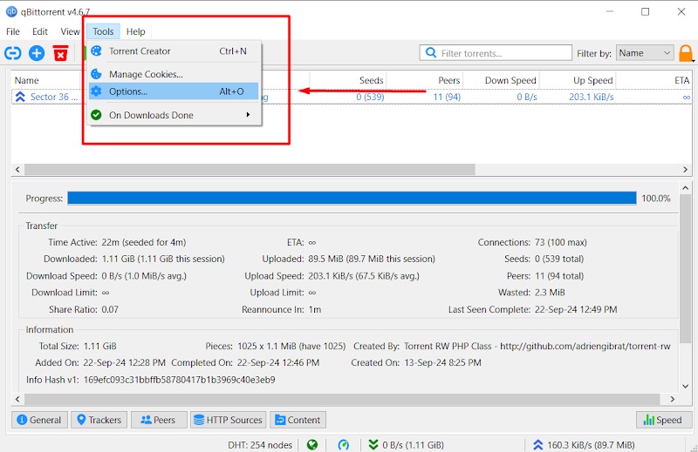Click the search magnifier icon in filter box
Screen dimensions: 698x452
(431, 53)
